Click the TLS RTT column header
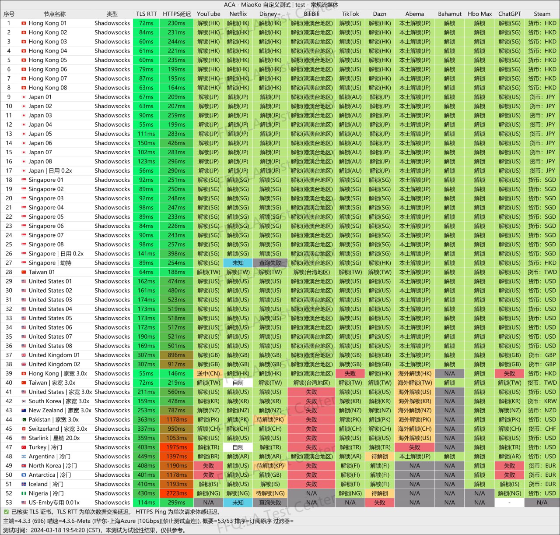Image resolution: width=560 pixels, height=535 pixels. click(146, 14)
